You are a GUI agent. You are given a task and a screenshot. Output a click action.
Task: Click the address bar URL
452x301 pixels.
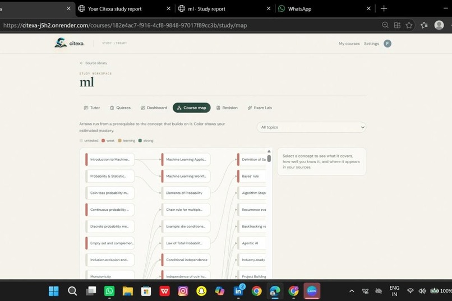click(125, 25)
